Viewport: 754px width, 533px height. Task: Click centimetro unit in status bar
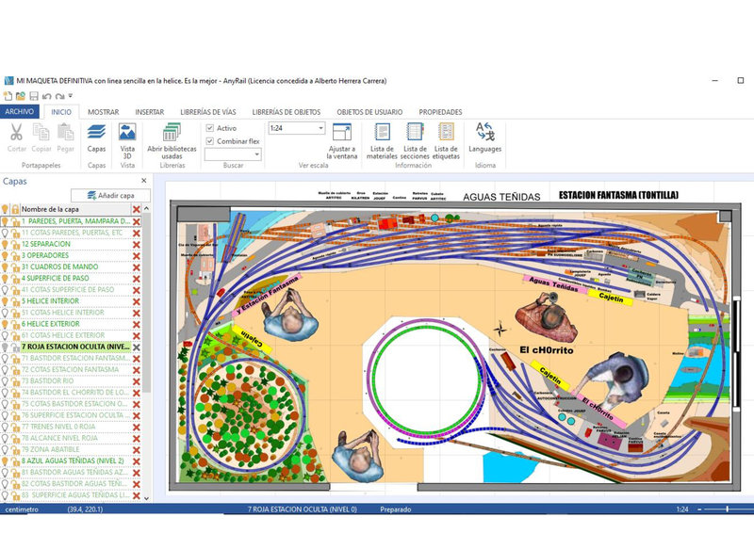point(22,509)
